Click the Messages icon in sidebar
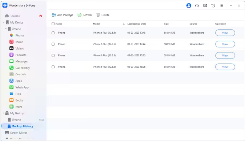 (12, 61)
